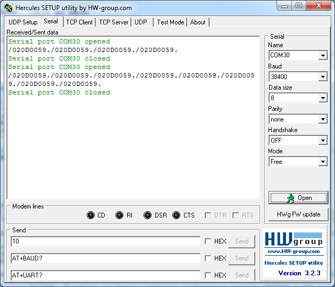
Task: Switch to the TCP Server tab
Action: coord(113,22)
